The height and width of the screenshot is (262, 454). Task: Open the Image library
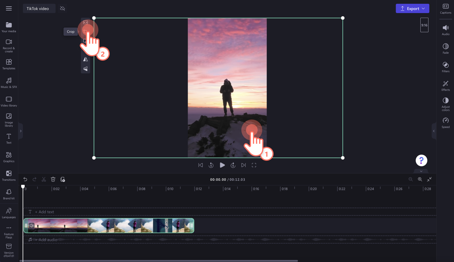[9, 120]
